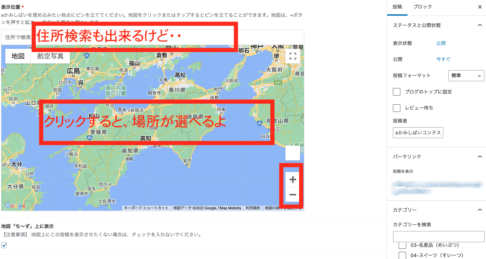Click 室戸 label on map
486x259 pixels.
click(x=187, y=160)
